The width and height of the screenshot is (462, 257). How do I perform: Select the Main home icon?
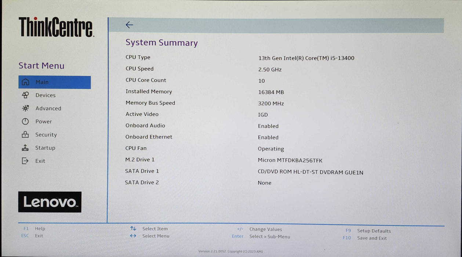25,82
